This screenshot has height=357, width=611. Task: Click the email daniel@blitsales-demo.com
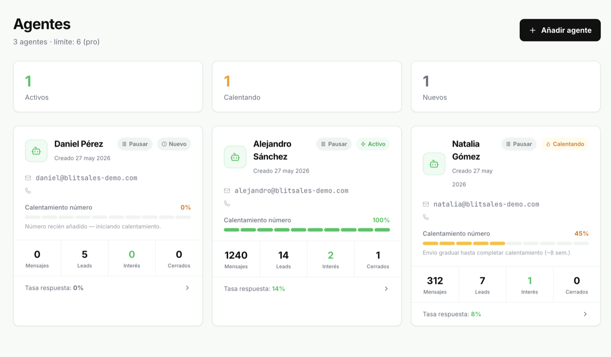click(86, 178)
